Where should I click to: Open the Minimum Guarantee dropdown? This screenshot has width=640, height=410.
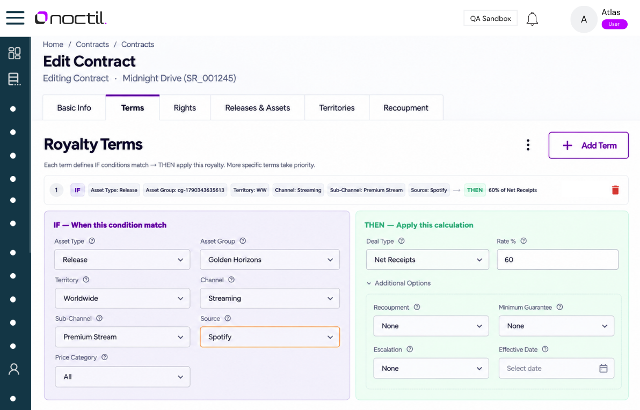click(x=556, y=326)
